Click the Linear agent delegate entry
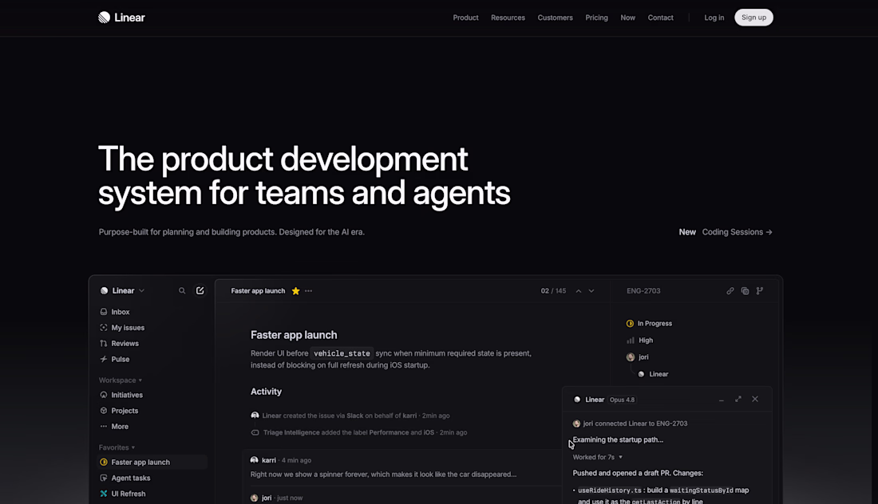The width and height of the screenshot is (878, 504). click(x=653, y=374)
